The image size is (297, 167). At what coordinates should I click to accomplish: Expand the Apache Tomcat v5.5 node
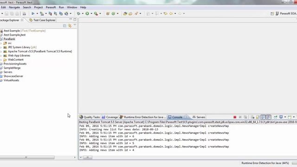[x=1, y=51]
